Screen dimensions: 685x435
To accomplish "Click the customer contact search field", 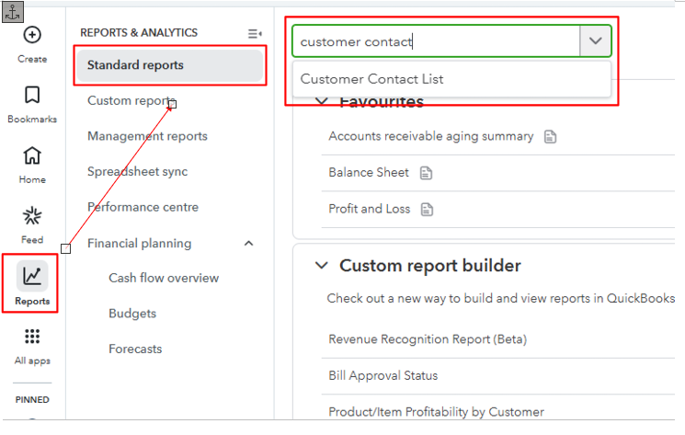I will pyautogui.click(x=437, y=41).
